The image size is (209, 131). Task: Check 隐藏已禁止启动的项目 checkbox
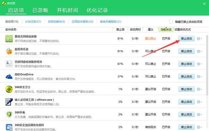(171, 22)
